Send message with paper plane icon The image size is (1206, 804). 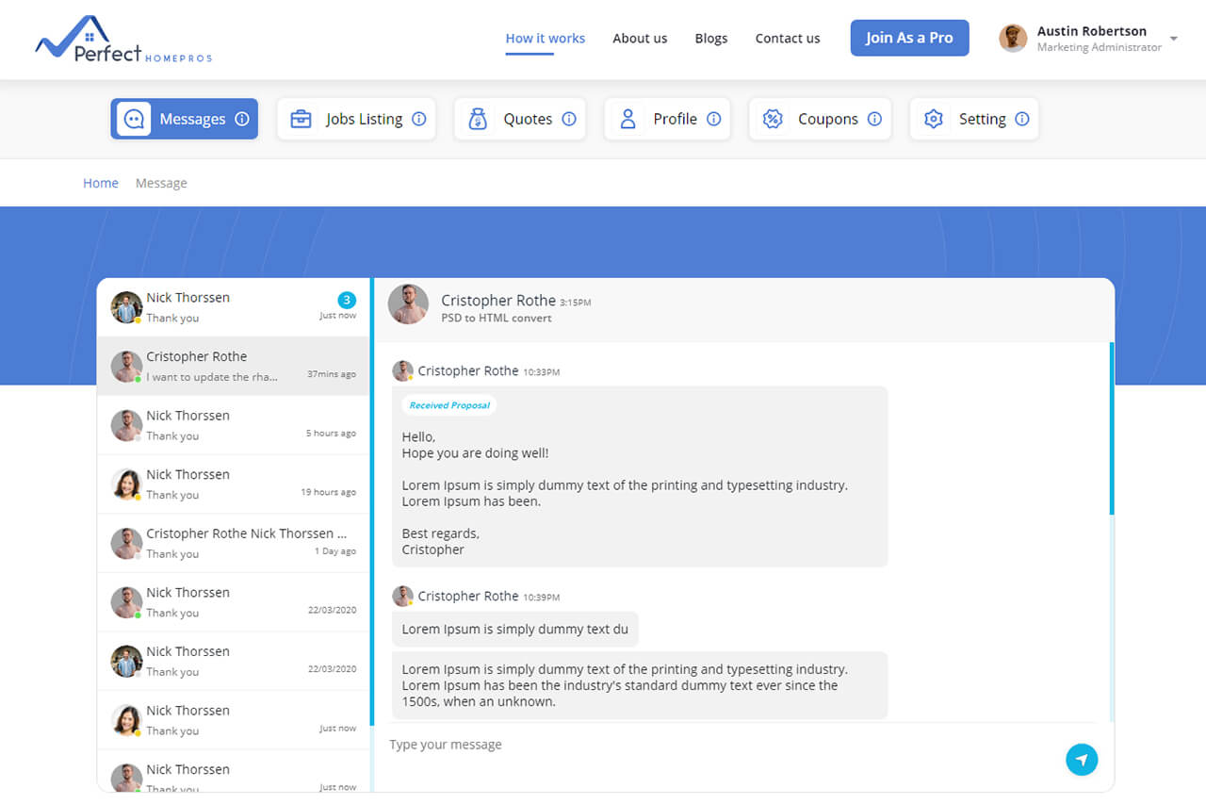(x=1082, y=760)
